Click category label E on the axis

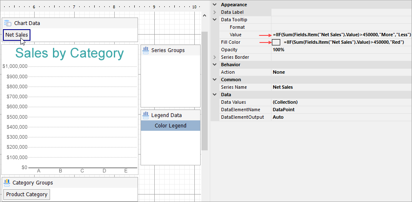126,171
